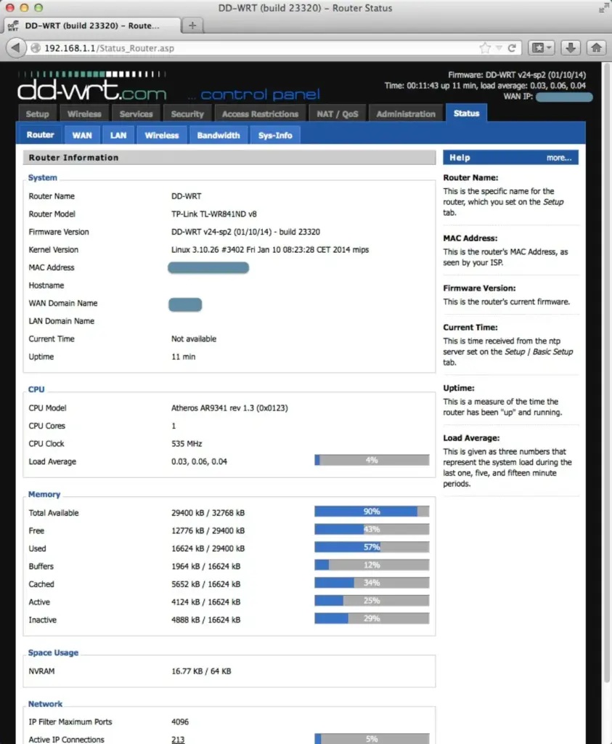Open a new tab with the plus button
This screenshot has height=744, width=612.
point(192,25)
